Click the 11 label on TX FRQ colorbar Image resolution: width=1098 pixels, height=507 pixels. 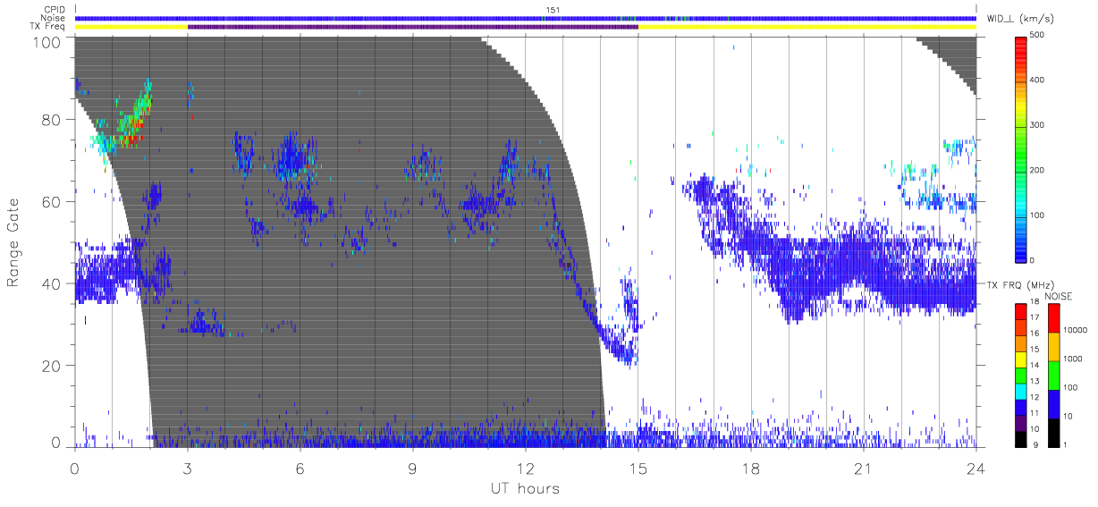point(1035,413)
